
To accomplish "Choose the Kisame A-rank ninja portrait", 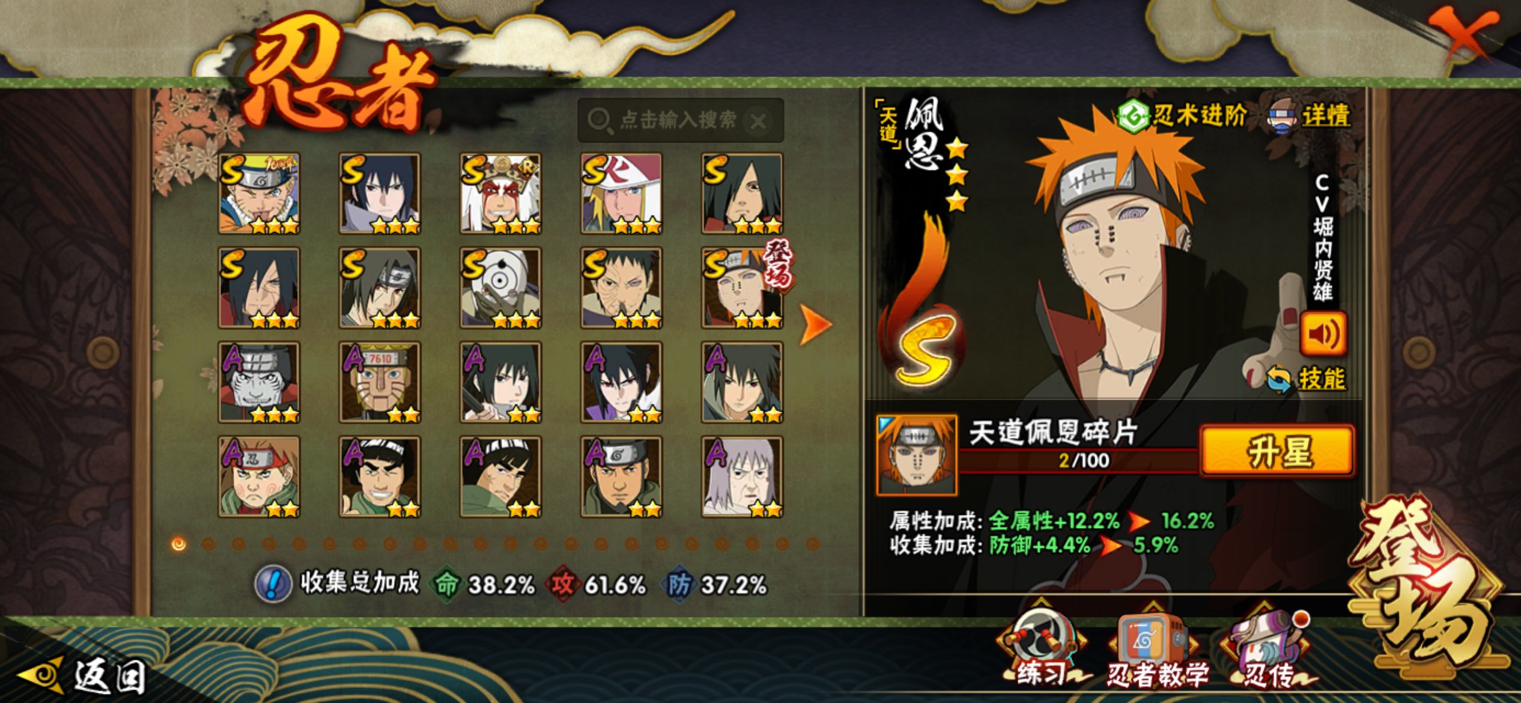I will [259, 382].
